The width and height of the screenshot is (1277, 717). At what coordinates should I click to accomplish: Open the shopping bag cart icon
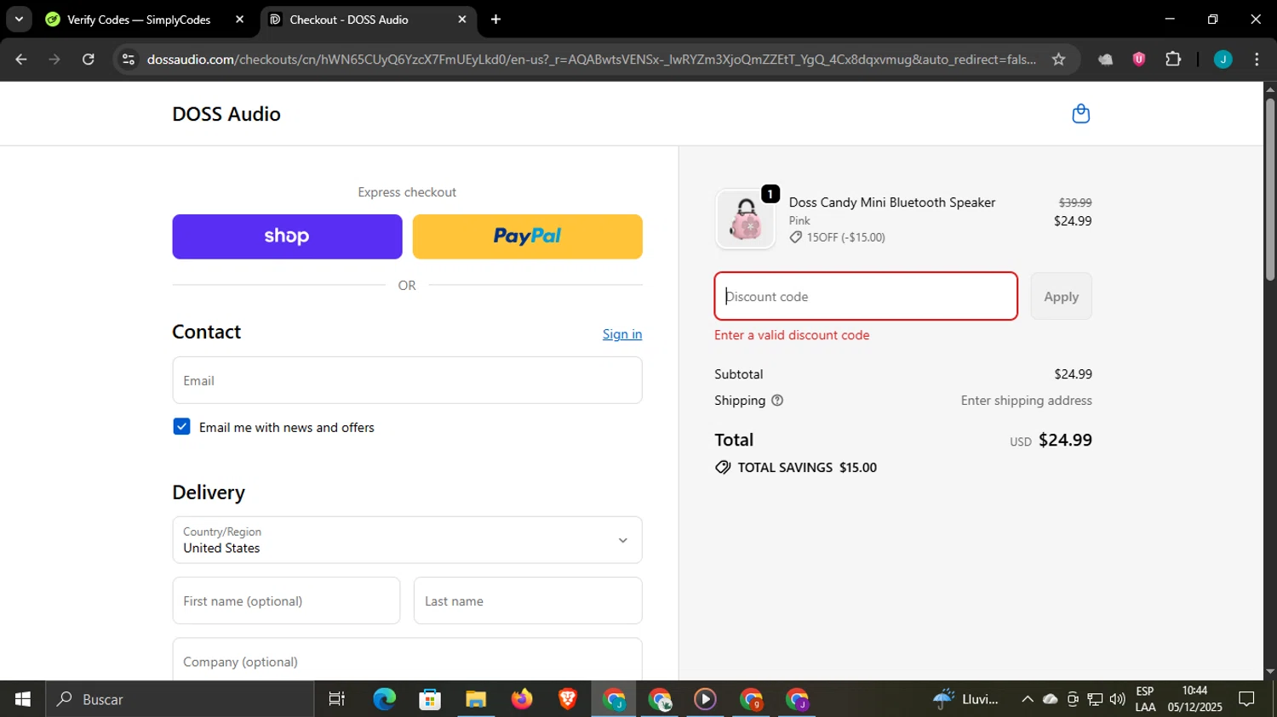pos(1080,114)
